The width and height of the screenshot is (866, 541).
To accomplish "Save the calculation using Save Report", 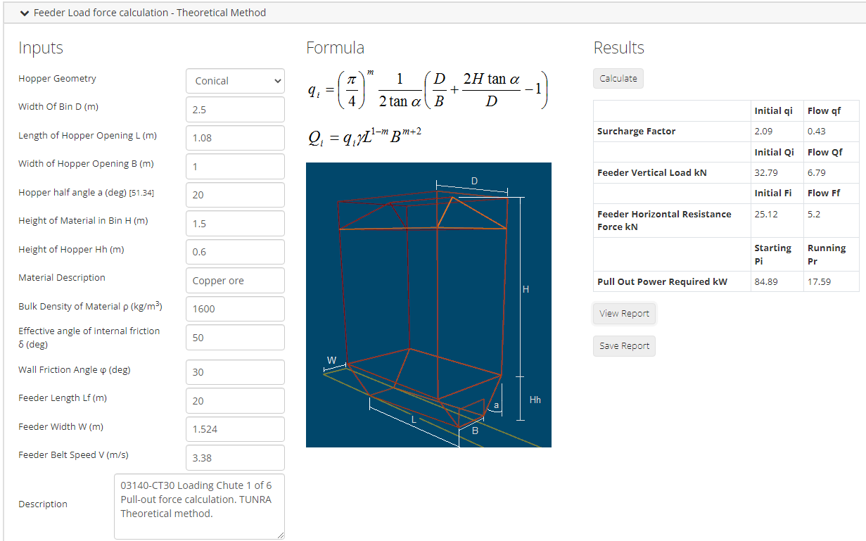I will click(x=623, y=345).
